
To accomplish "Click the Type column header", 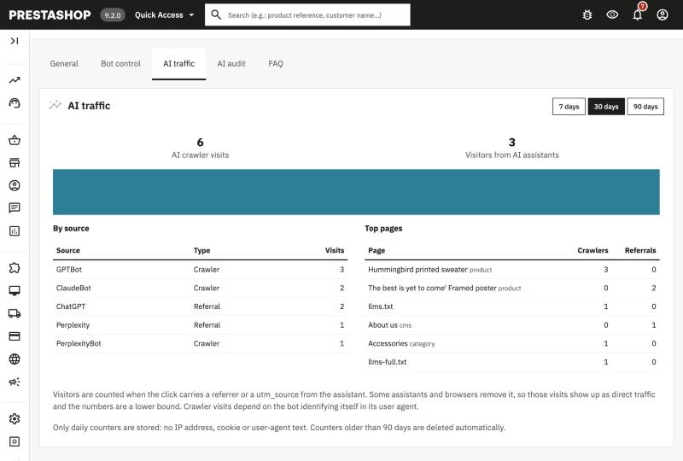I will [201, 250].
